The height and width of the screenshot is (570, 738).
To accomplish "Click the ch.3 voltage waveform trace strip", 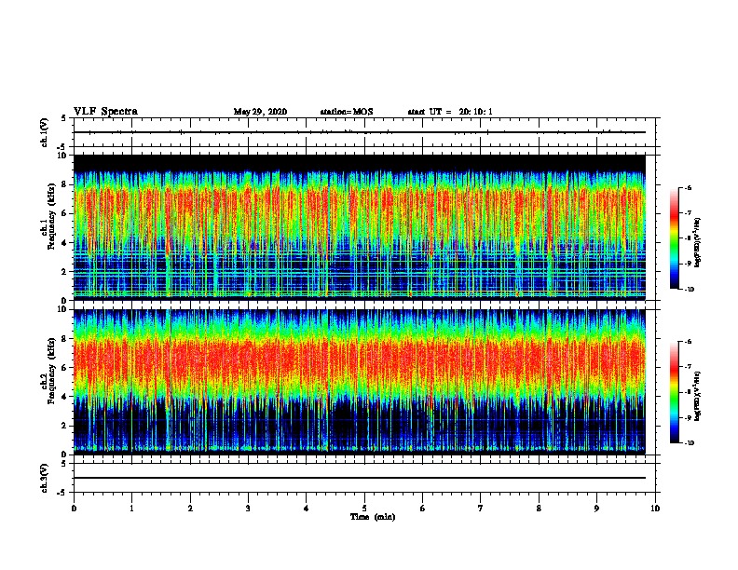I will pyautogui.click(x=359, y=478).
